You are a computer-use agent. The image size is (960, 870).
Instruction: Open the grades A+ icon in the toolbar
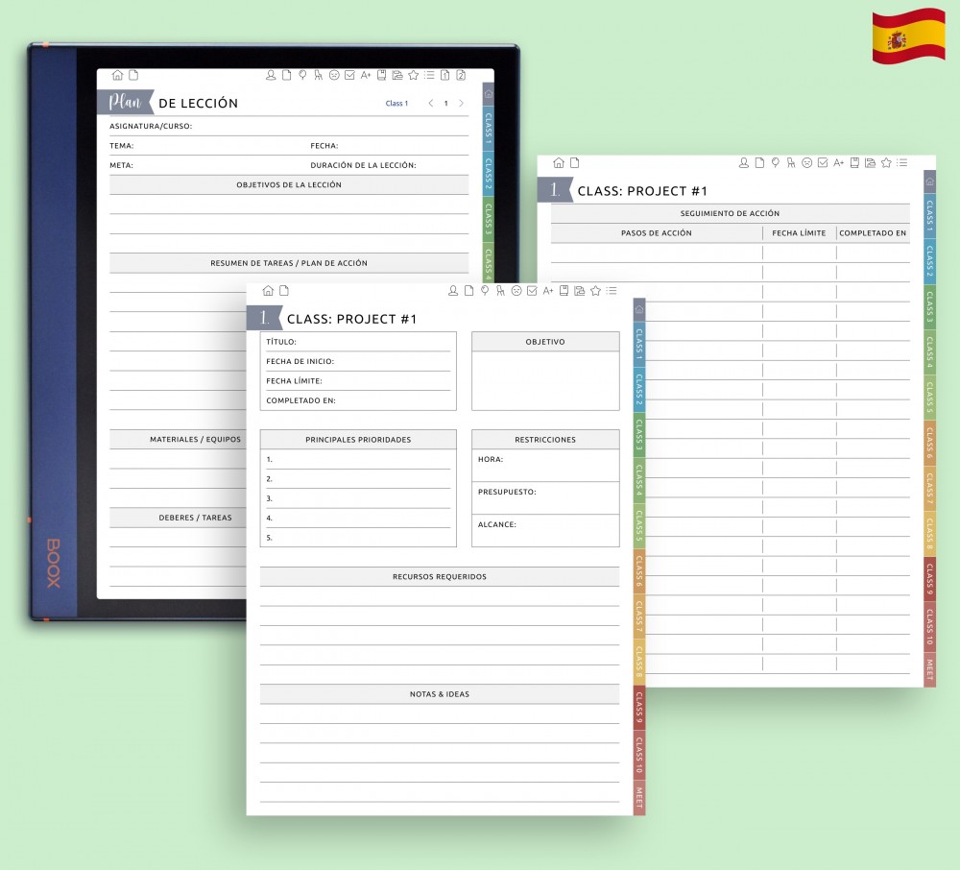click(x=547, y=290)
